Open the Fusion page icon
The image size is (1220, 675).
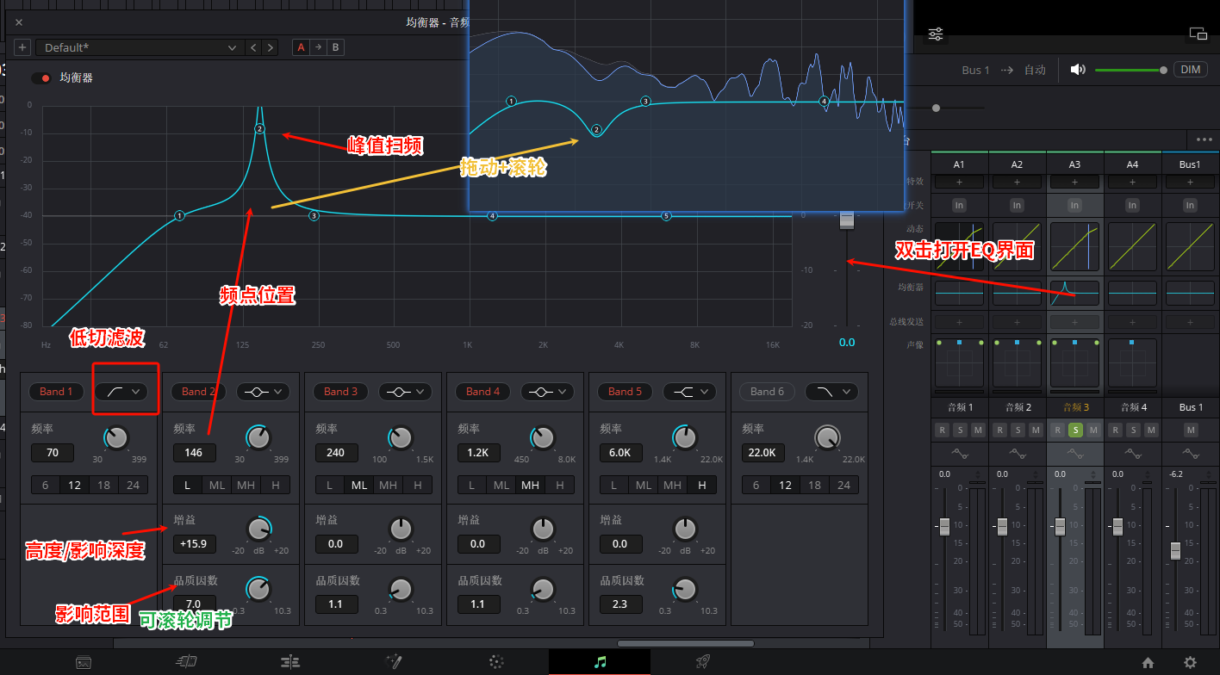(x=394, y=662)
